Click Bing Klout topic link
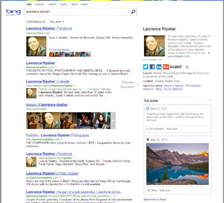Image resolution: width=224 pixels, height=203 pixels. coord(158,89)
